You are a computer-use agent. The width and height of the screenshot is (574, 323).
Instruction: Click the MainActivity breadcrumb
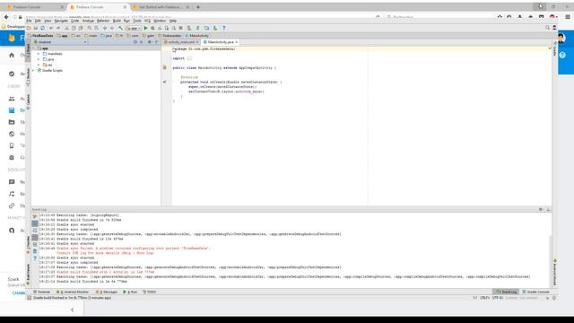197,36
